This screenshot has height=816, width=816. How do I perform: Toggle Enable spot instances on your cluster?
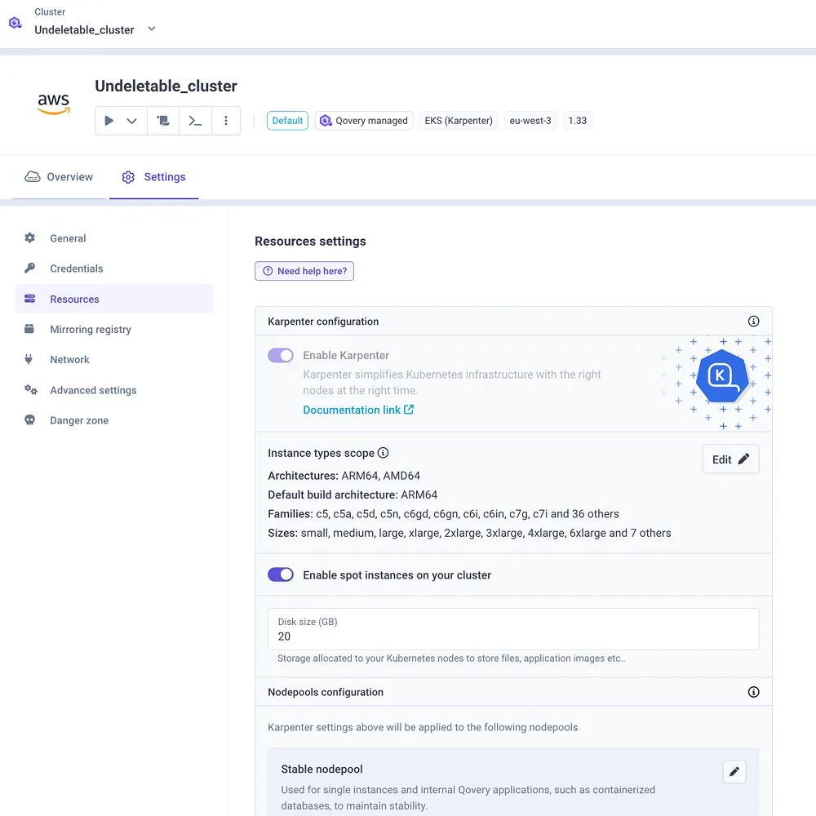[281, 574]
